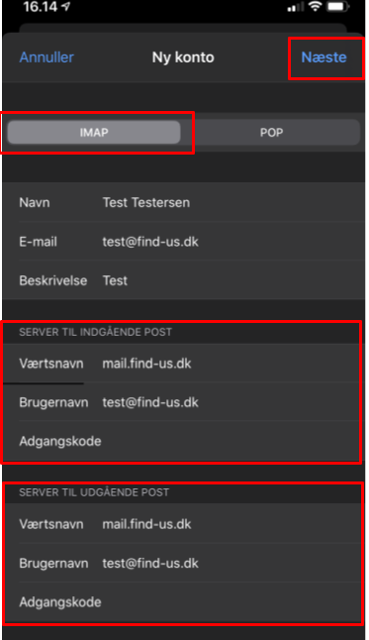Edit the Beskrivelse field value Test
This screenshot has width=369, height=640.
click(183, 280)
